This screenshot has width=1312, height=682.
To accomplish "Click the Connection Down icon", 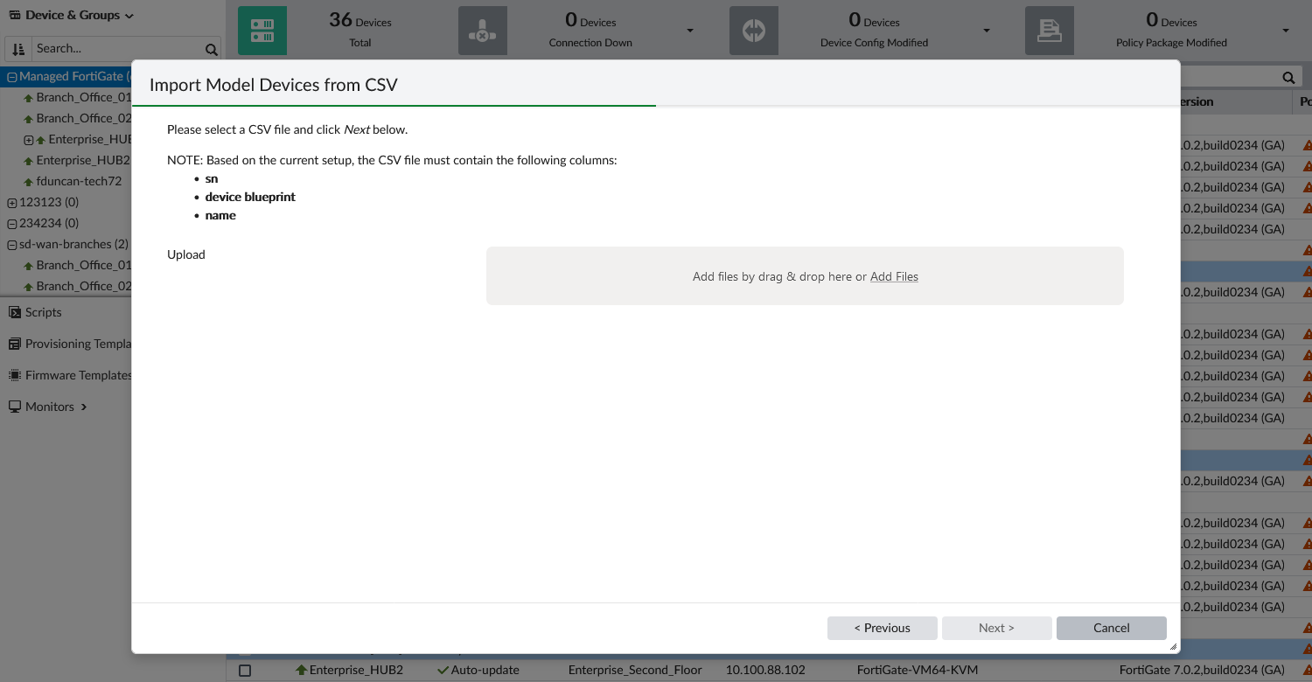I will [x=483, y=31].
